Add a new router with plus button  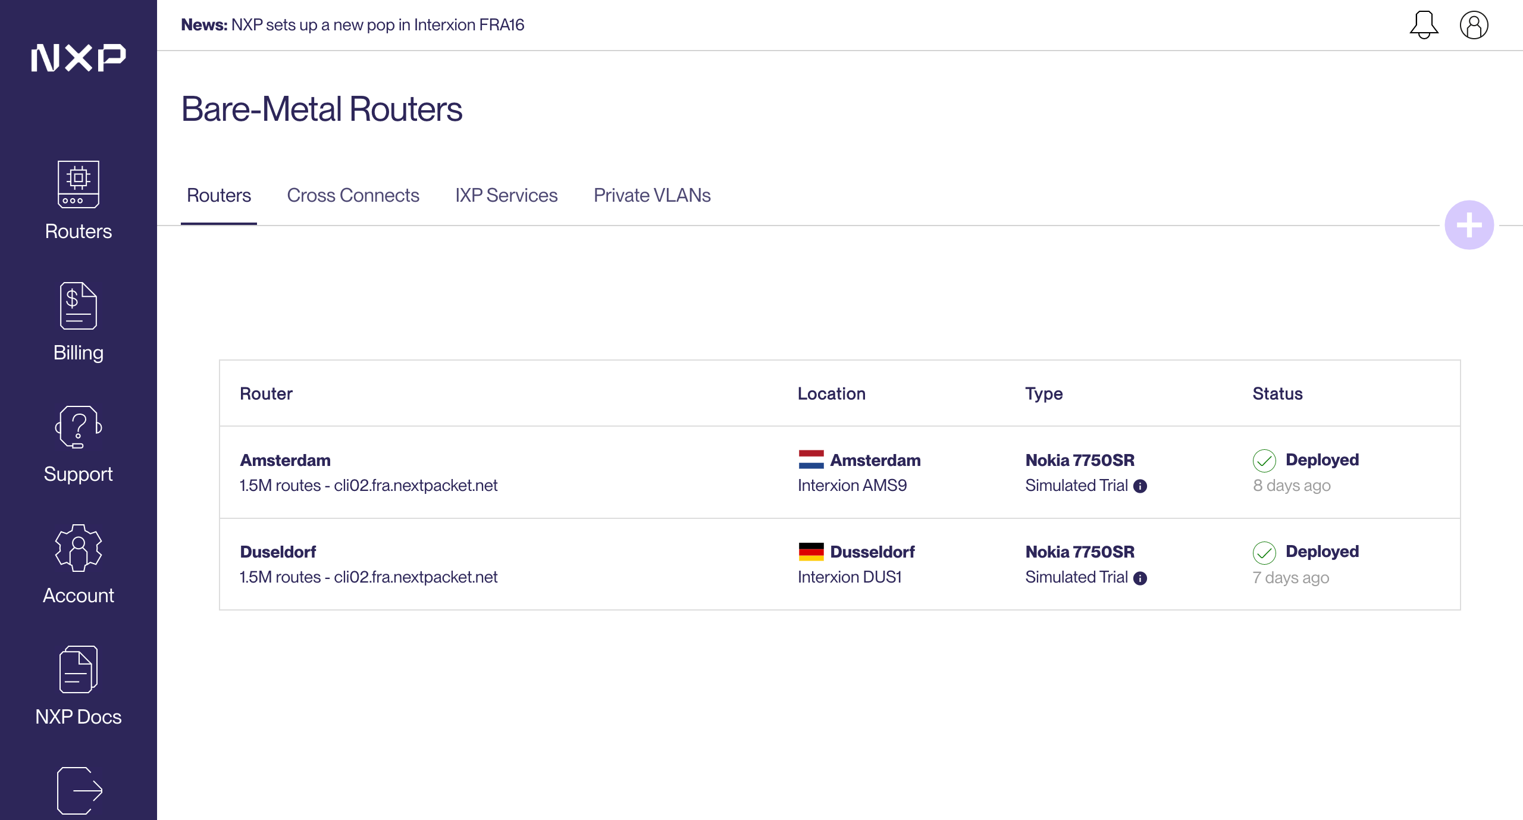(1469, 225)
